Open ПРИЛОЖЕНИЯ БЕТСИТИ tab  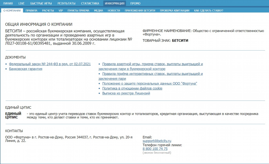(x=140, y=10)
